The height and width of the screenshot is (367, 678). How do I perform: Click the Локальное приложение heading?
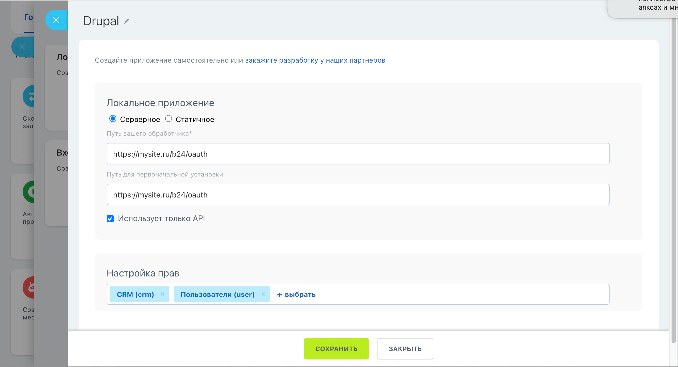tap(160, 103)
